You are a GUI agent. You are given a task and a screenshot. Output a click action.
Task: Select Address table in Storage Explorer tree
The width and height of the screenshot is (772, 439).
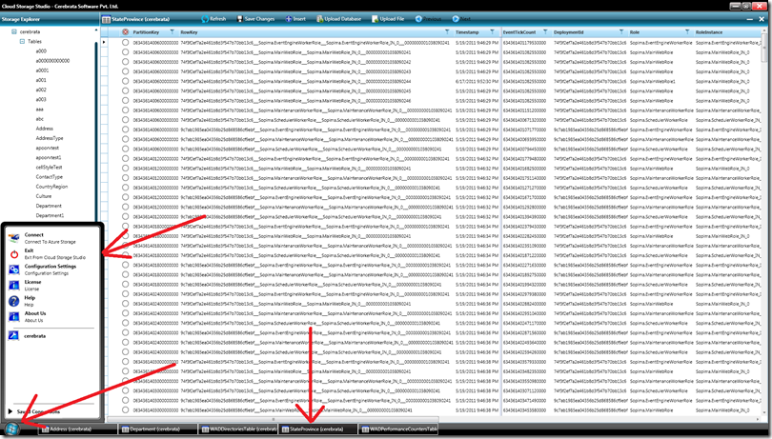(x=44, y=129)
